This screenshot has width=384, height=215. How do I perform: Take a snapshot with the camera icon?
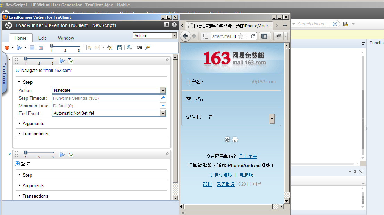139,48
